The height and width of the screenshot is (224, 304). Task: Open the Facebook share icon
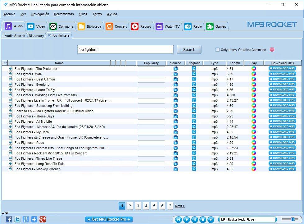(9, 219)
